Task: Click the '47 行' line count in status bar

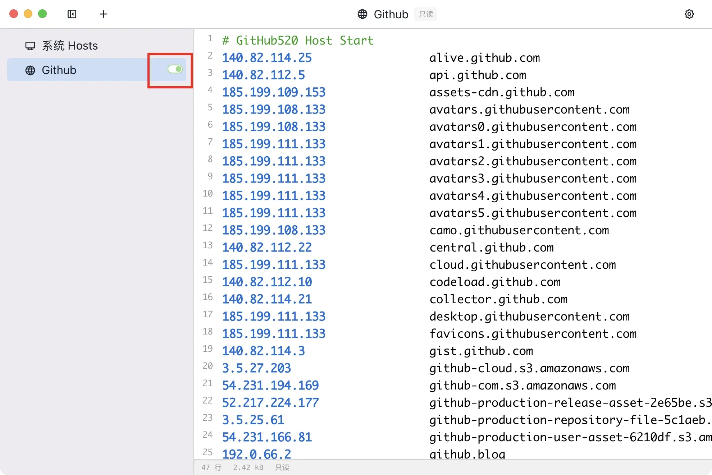Action: 211,467
